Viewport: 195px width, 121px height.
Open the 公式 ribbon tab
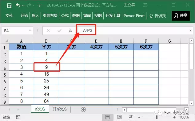65,16
